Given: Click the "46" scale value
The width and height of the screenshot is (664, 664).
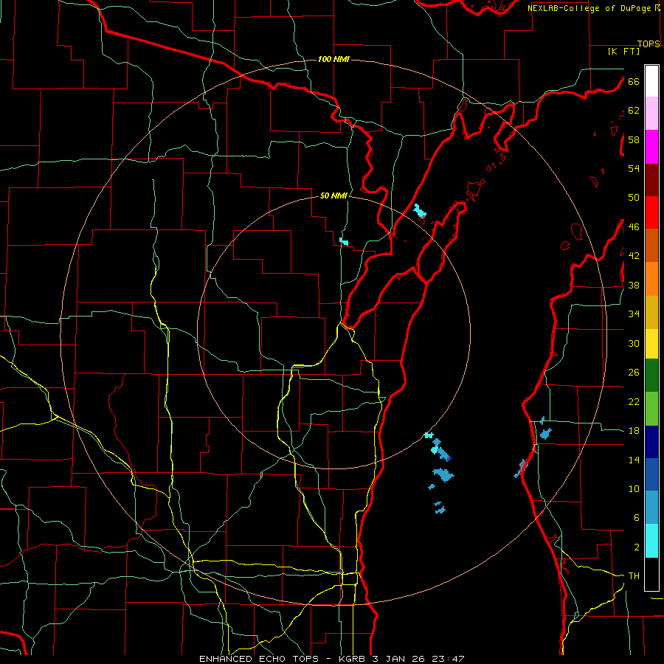Looking at the screenshot, I should [x=634, y=227].
